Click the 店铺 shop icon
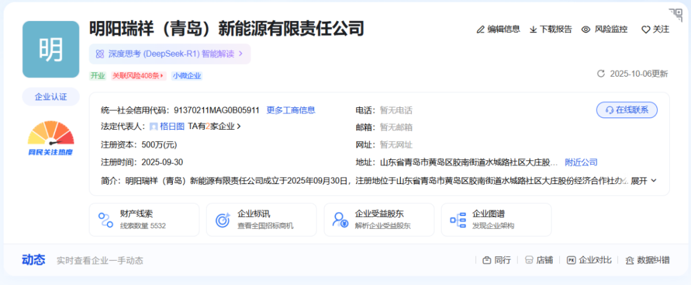This screenshot has width=691, height=285. click(529, 260)
